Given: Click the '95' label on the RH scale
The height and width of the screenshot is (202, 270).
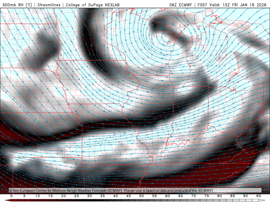Looking at the screenshot, I should [x=259, y=196].
